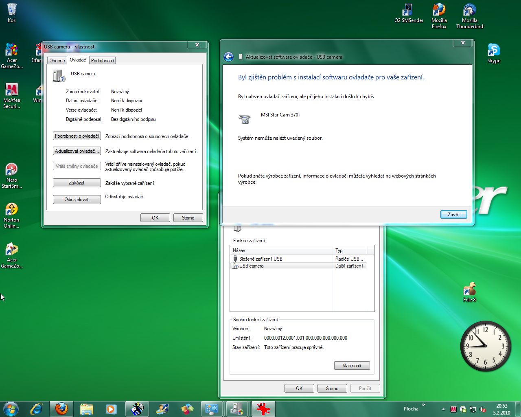This screenshot has height=417, width=521.
Task: Switch to the Obecné tab
Action: click(57, 61)
